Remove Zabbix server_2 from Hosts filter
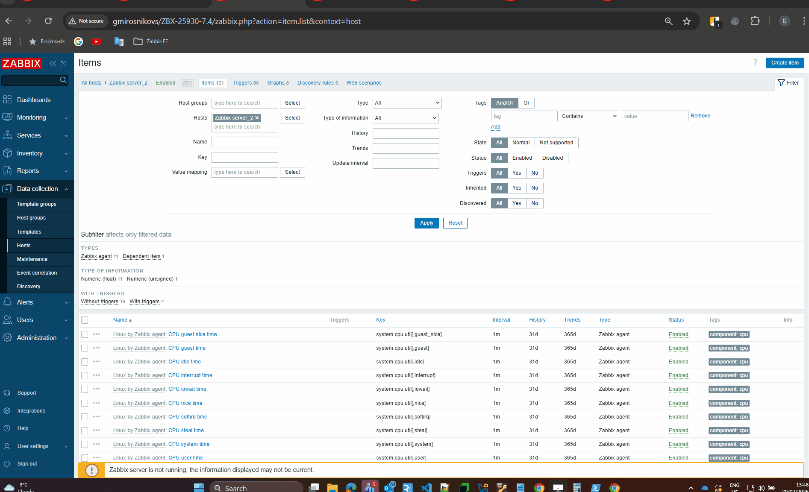The image size is (809, 492). point(257,118)
